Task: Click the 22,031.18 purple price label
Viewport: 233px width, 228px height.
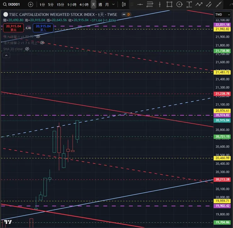Action: (222, 25)
